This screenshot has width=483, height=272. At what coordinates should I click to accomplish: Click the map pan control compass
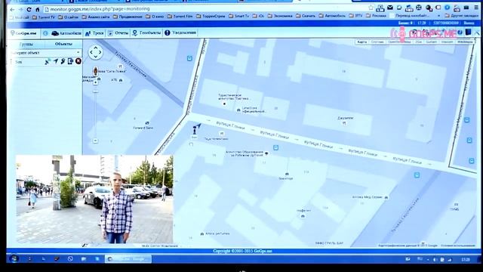pos(96,52)
